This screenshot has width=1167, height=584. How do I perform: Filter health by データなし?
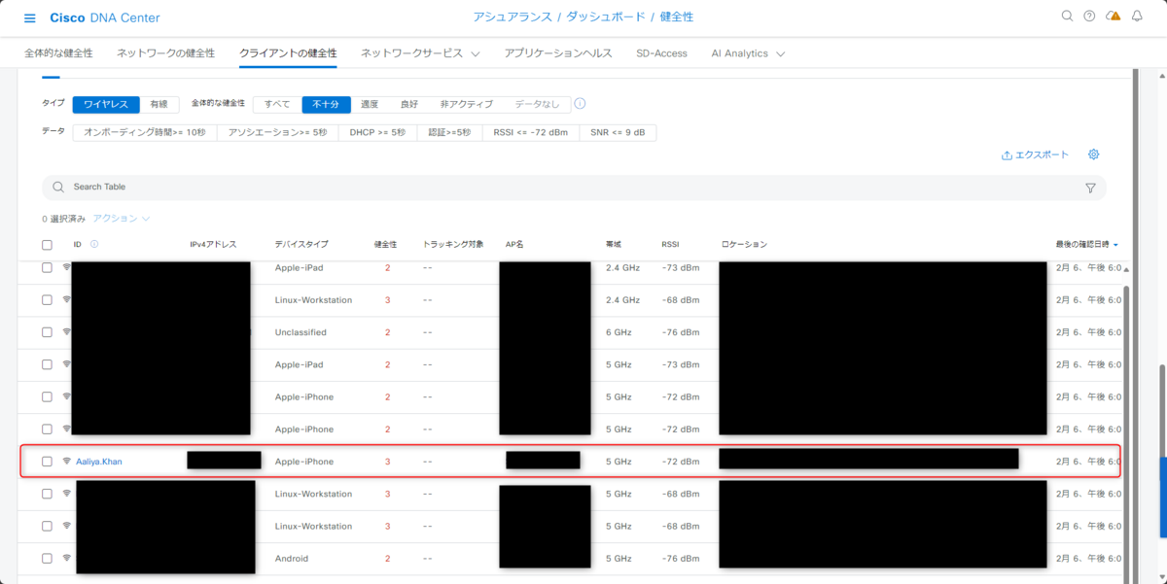pos(537,104)
